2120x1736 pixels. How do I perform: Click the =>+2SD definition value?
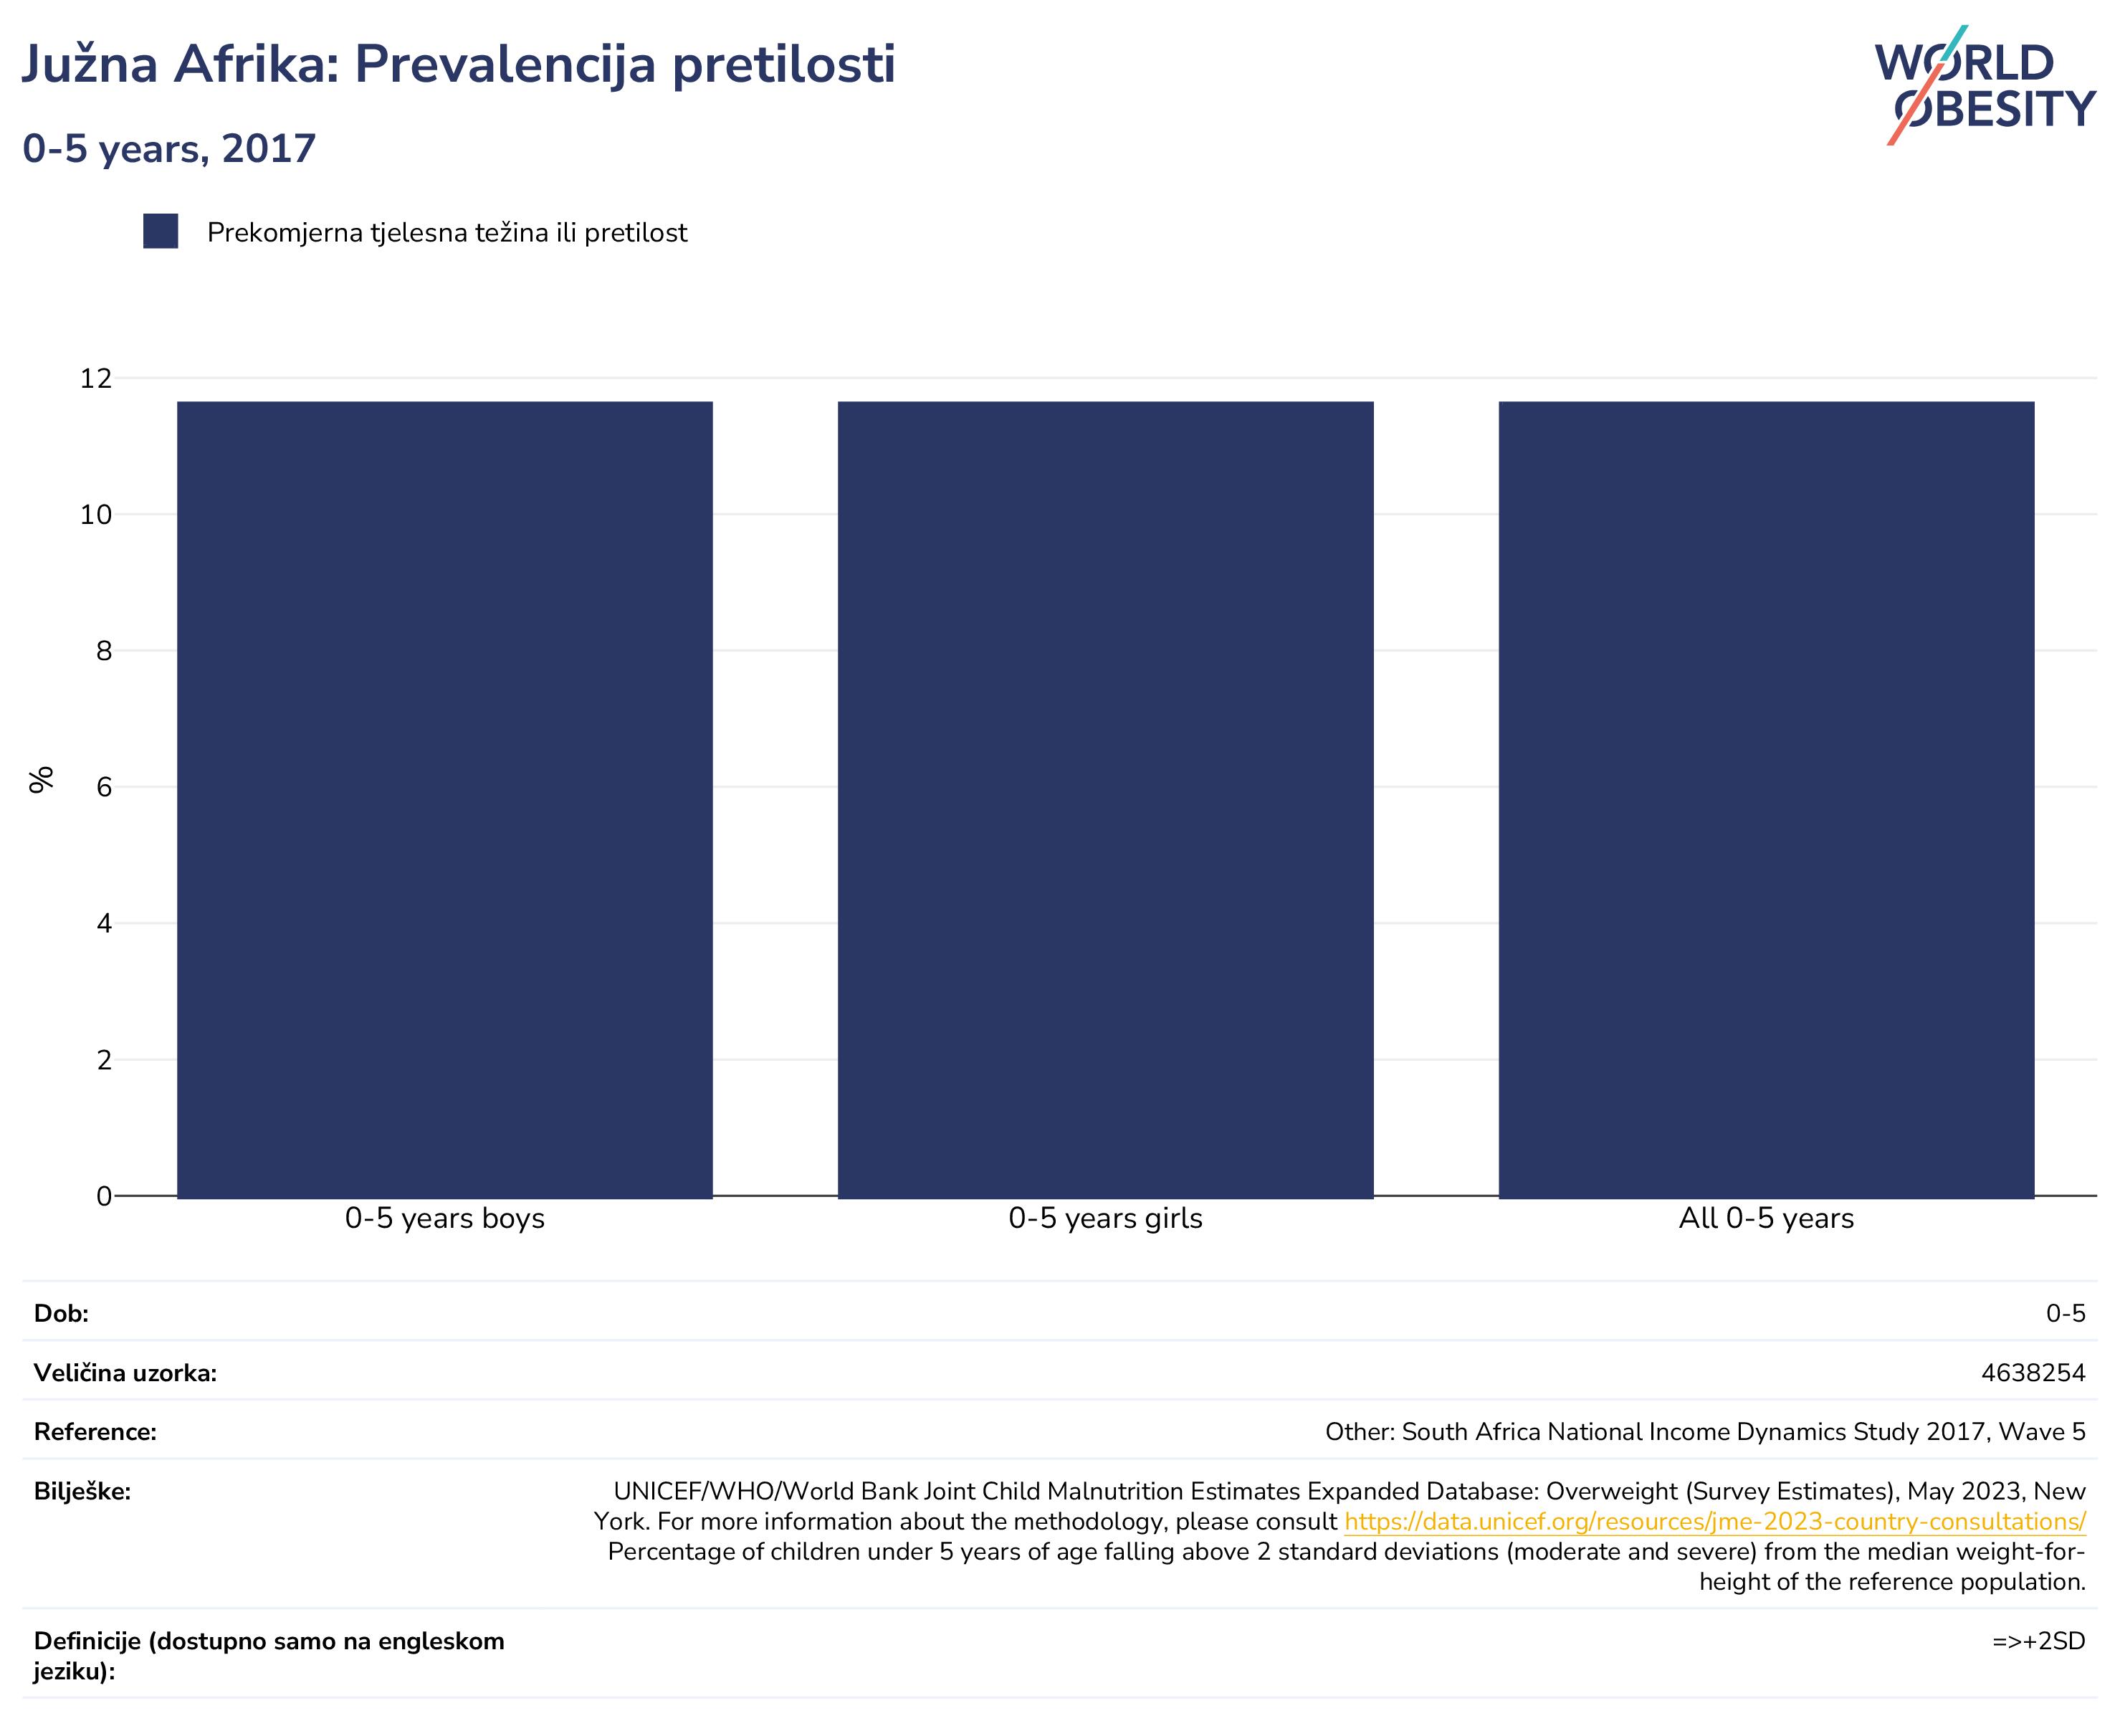pyautogui.click(x=2039, y=1641)
